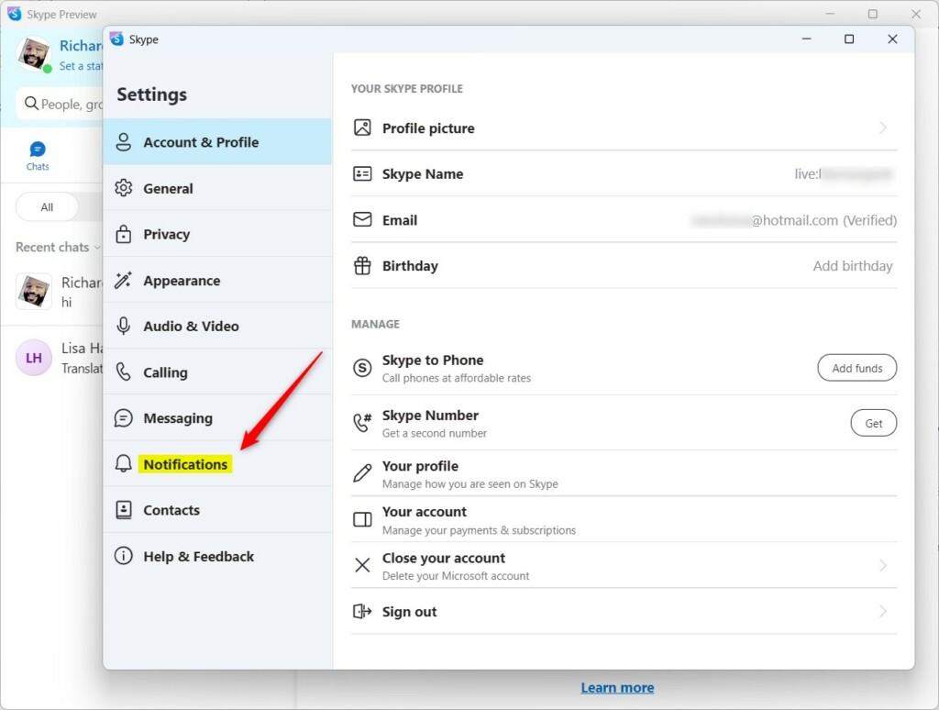This screenshot has width=939, height=710.
Task: Click the Skype logo in Settings title bar
Action: coord(116,39)
